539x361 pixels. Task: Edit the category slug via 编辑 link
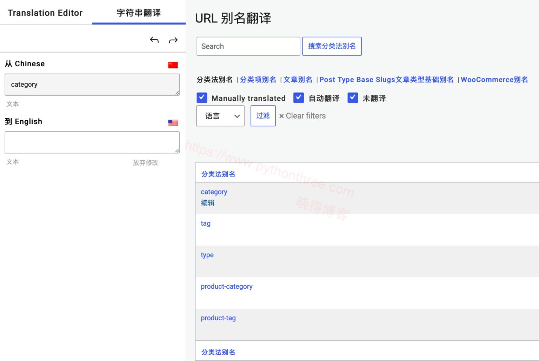[207, 202]
